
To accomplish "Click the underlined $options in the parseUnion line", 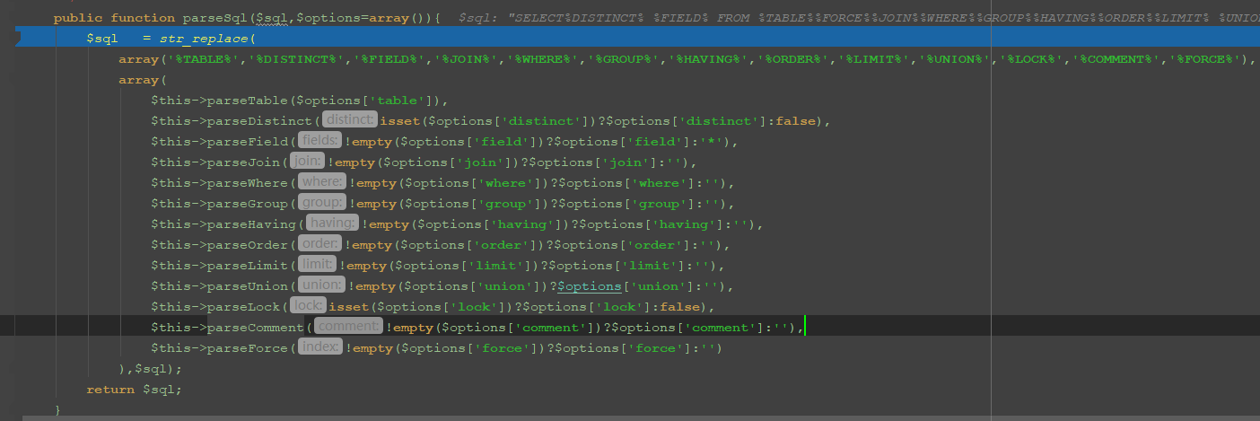I will click(590, 286).
